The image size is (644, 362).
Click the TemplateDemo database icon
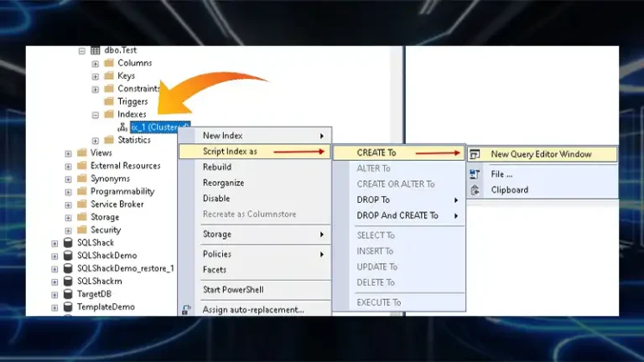click(68, 307)
